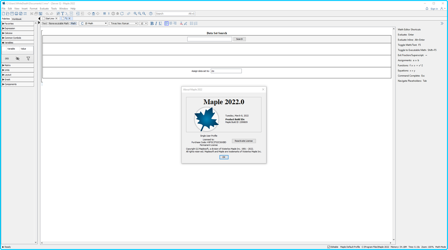Screen dimensions: 448x250
Task: Open the font size 12 dropdown
Action: [143, 23]
